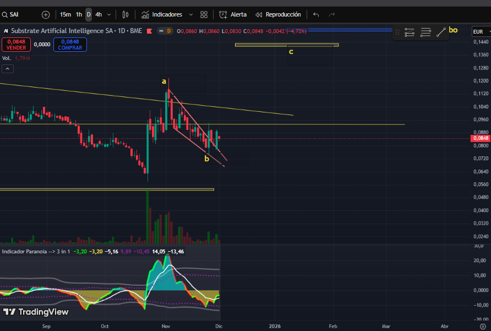
Task: Open the layout templates grid icon
Action: [204, 14]
